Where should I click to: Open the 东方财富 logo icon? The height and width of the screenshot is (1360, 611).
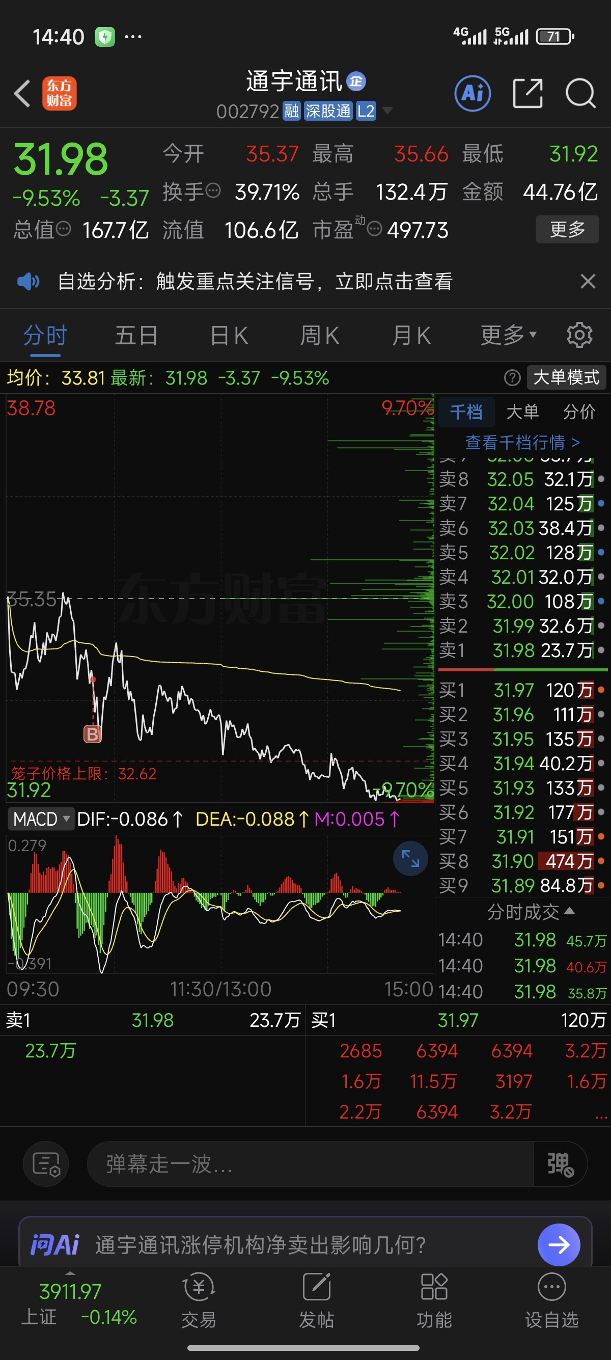click(59, 93)
